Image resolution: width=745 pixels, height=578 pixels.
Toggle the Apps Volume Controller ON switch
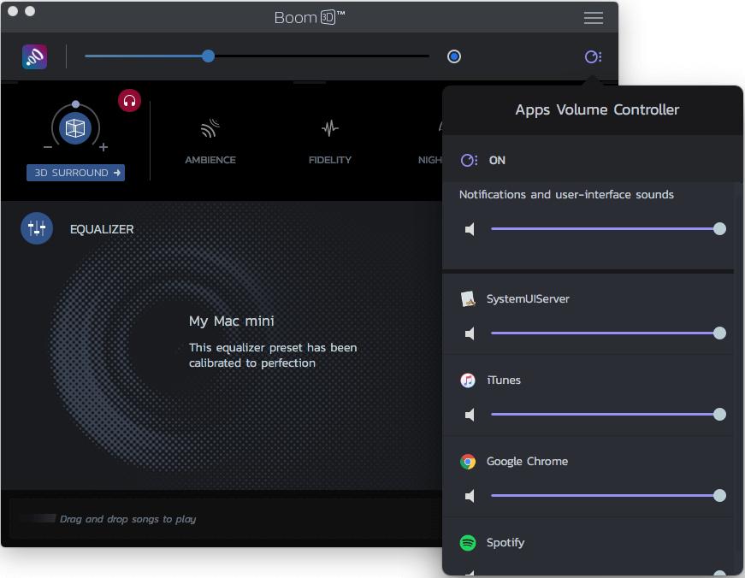[470, 161]
